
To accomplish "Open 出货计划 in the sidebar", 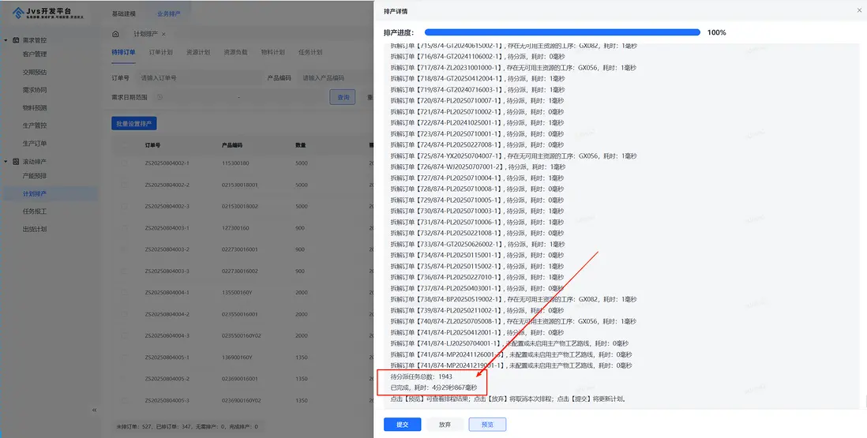I will pos(34,229).
